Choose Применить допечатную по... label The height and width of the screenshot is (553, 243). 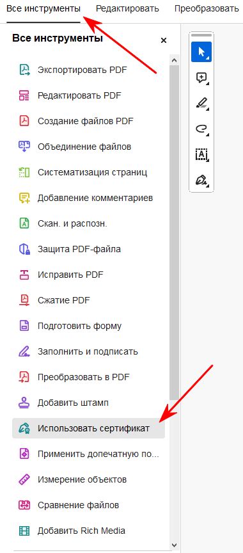point(98,454)
